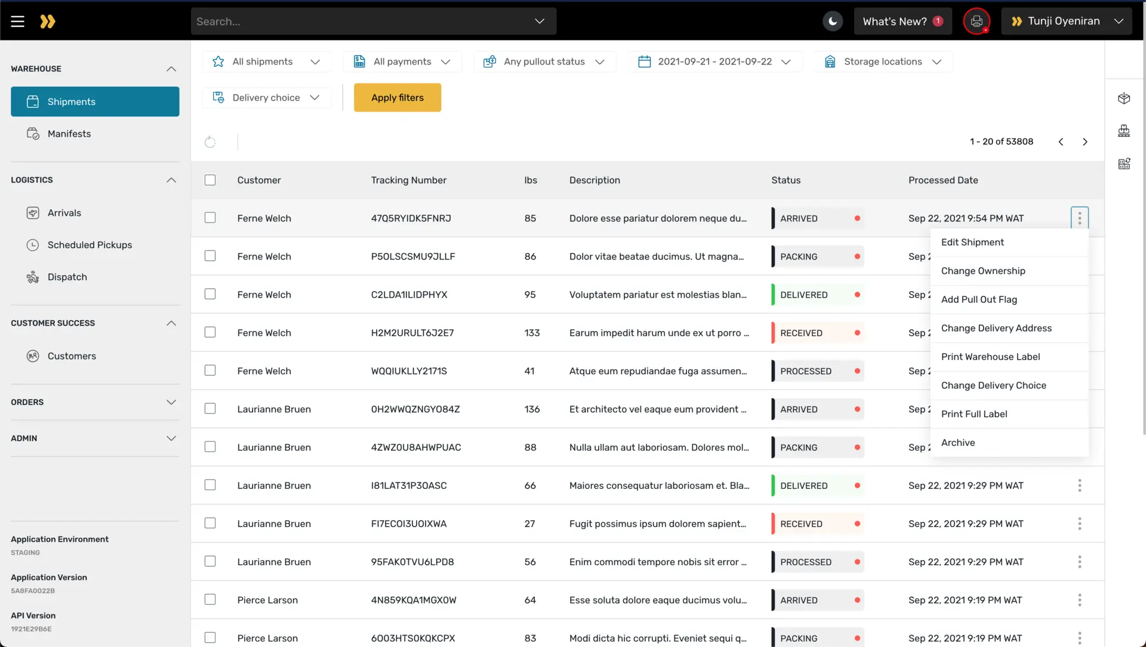The image size is (1146, 647).
Task: Click the Tracking Number column header
Action: click(x=409, y=180)
